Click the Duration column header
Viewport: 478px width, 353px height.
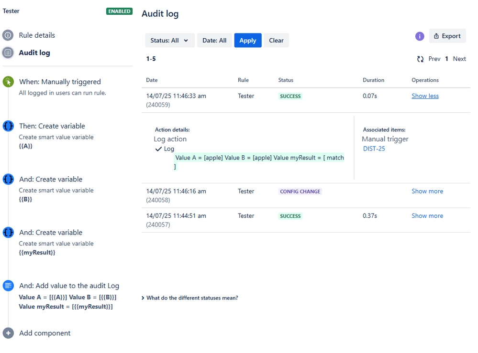(373, 80)
